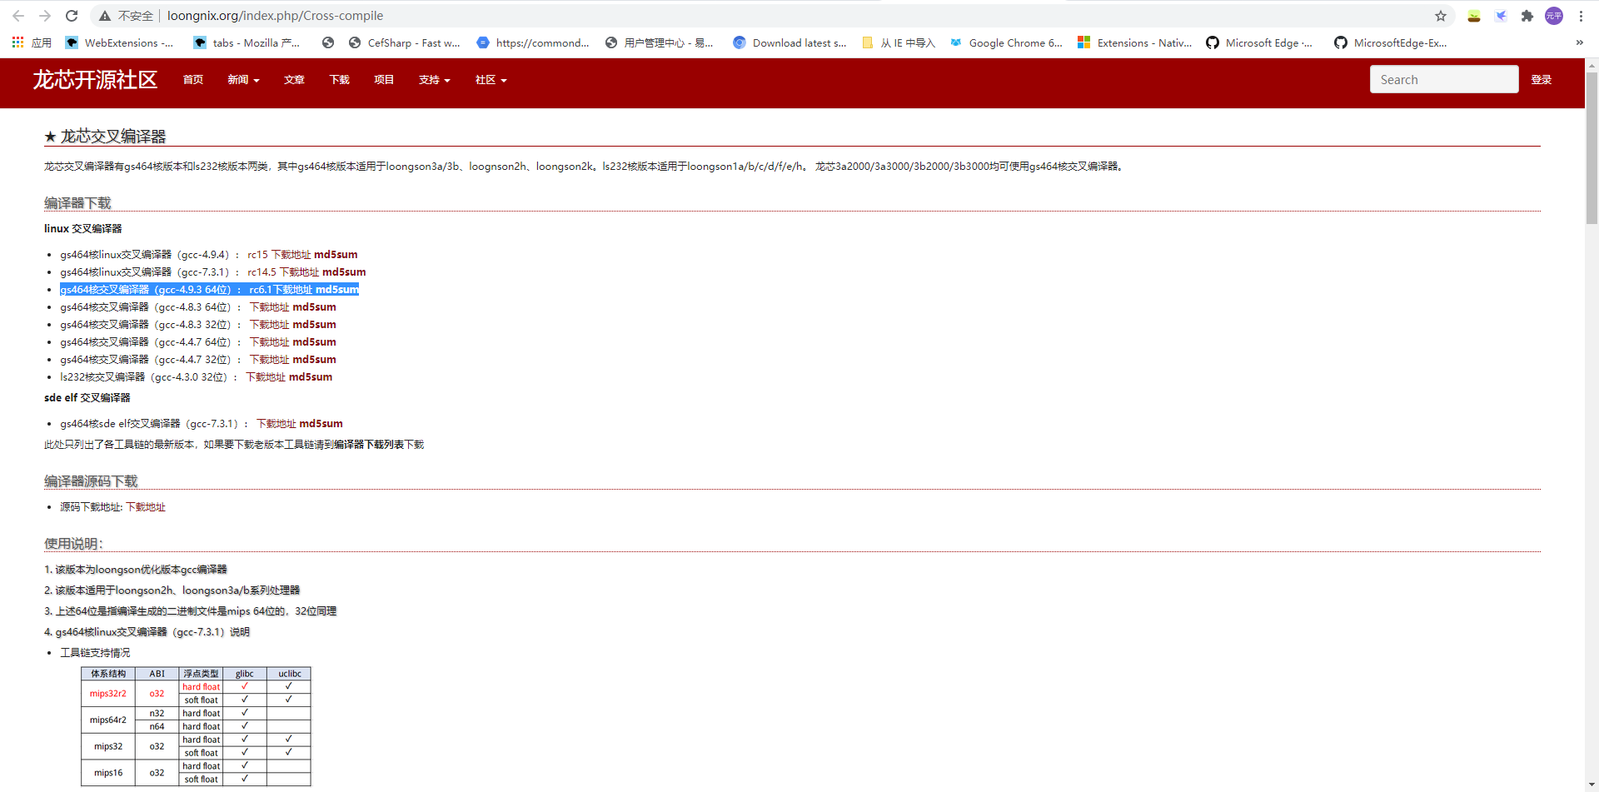Open the Chrome three-dot menu
This screenshot has height=792, width=1599.
[1581, 16]
